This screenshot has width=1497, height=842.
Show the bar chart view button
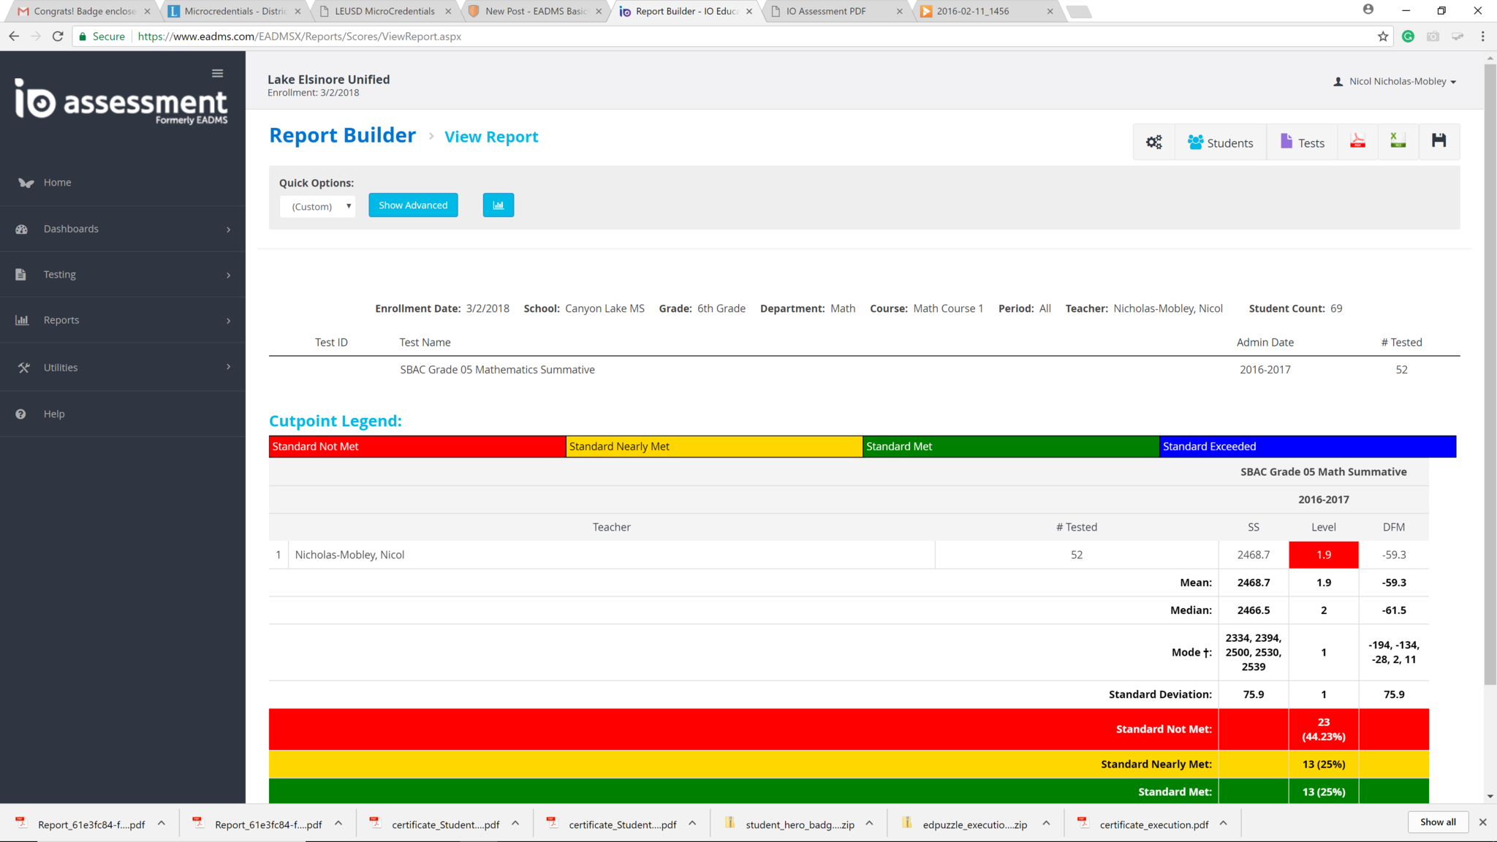coord(498,205)
